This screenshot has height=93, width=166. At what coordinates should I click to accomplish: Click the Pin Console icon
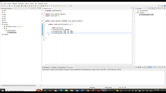click(153, 67)
